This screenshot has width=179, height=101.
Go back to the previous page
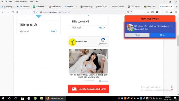pos(3,12)
